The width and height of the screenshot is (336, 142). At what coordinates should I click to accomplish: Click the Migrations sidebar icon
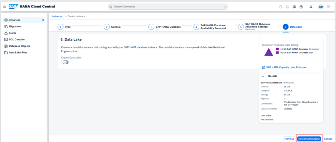(6, 26)
